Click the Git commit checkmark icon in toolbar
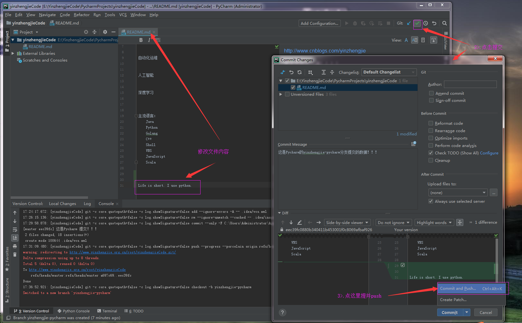 point(417,23)
